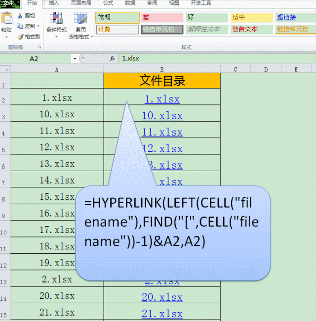Switch to the Formulas (公式) tab
Viewport: 316px width, 321px height.
(108, 3)
